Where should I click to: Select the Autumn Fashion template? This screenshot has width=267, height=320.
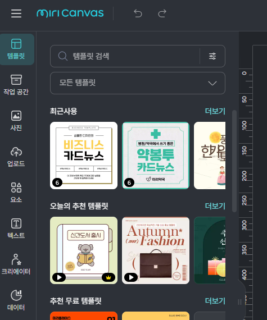pyautogui.click(x=156, y=250)
